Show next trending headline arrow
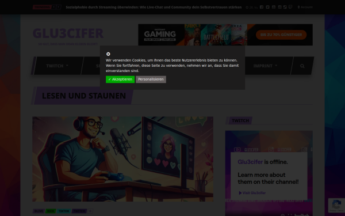Screen dimensions: 345x216 [58, 7]
